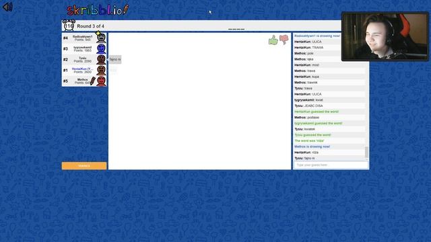Click Tysiu's dark brown avatar
The width and height of the screenshot is (431, 242).
(101, 60)
